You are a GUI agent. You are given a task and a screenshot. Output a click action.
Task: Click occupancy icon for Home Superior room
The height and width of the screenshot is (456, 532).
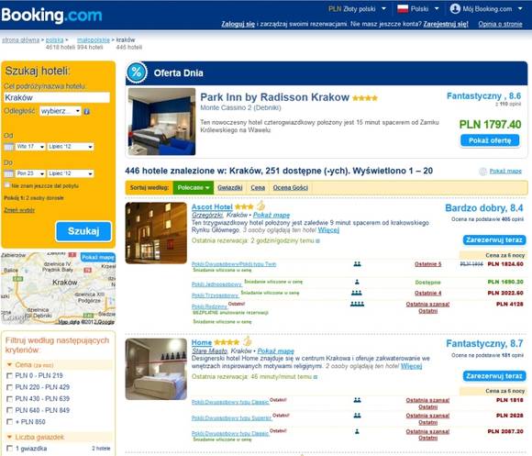[x=357, y=416]
